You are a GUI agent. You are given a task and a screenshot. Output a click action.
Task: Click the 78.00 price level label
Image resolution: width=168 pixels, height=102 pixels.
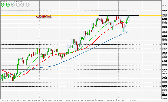tap(164, 95)
